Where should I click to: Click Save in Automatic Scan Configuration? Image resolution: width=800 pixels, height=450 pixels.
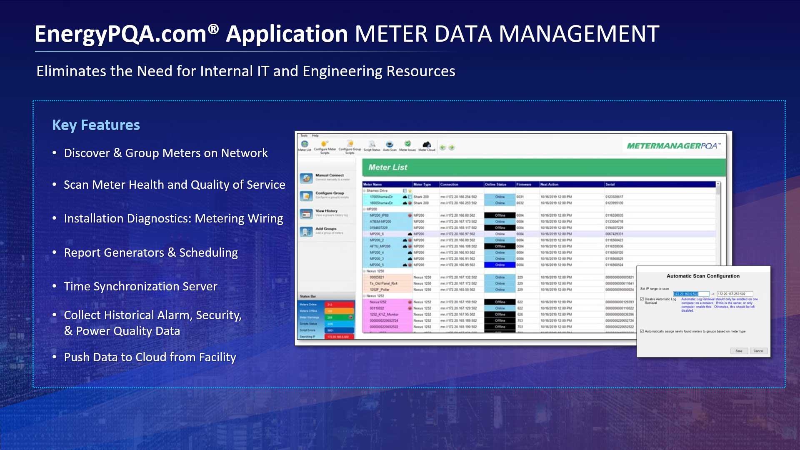739,351
